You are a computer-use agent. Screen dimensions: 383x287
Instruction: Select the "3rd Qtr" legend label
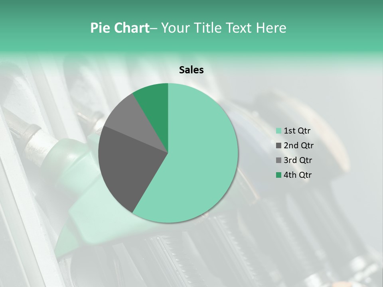click(298, 160)
